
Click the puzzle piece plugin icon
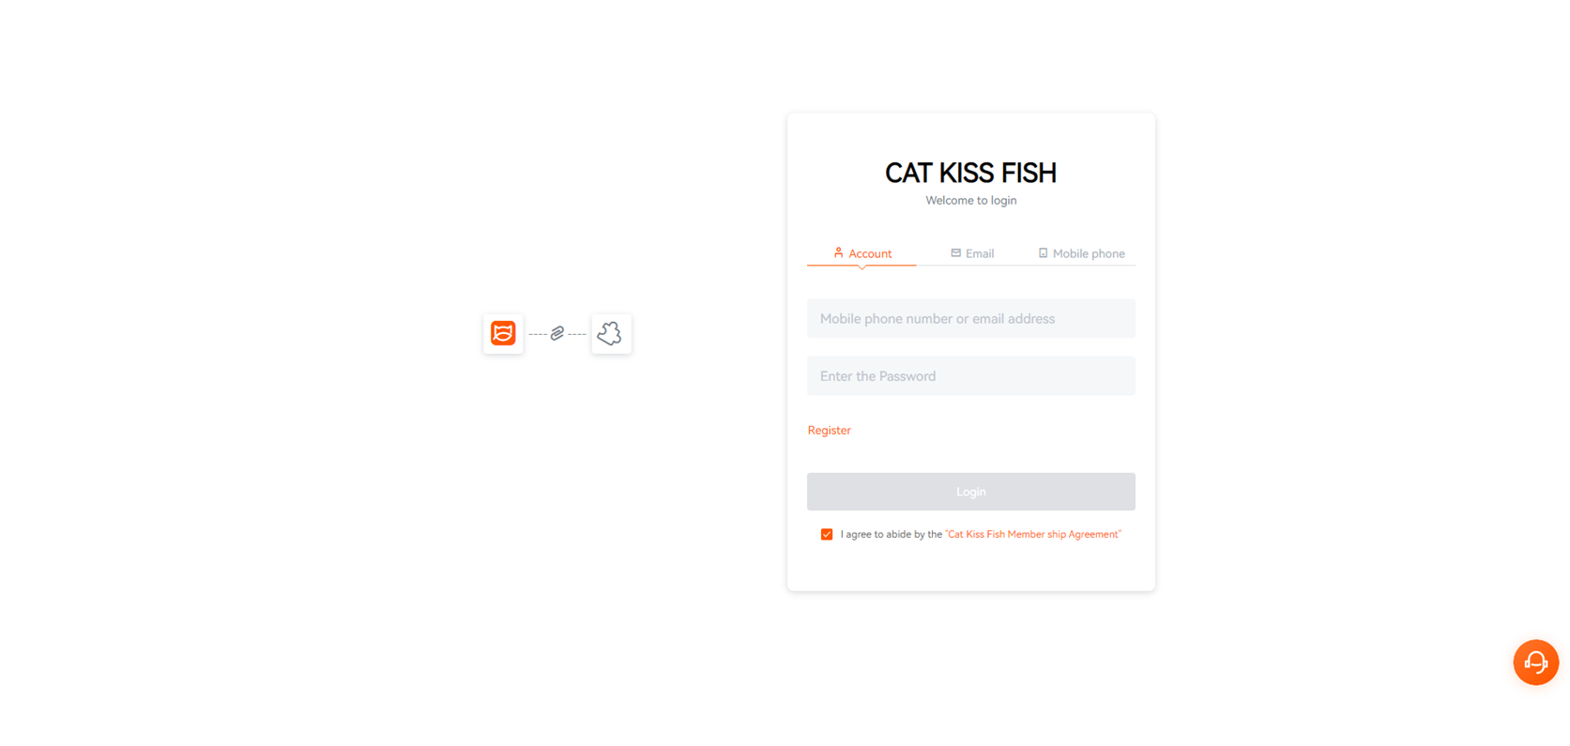click(x=611, y=333)
